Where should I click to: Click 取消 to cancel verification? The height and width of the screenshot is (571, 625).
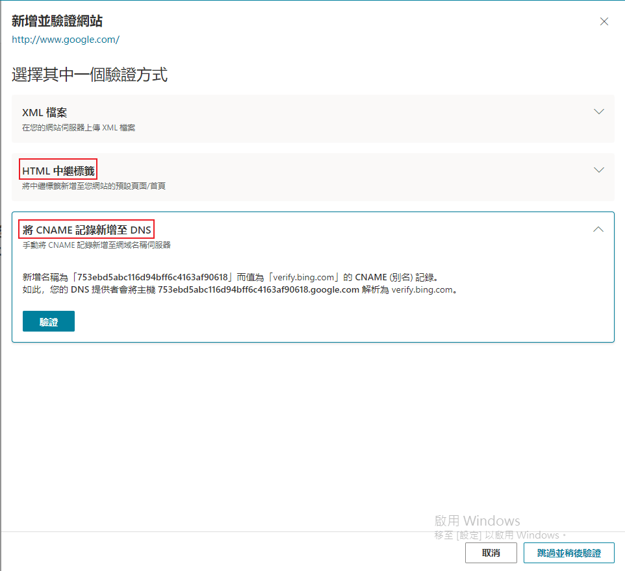coord(491,552)
